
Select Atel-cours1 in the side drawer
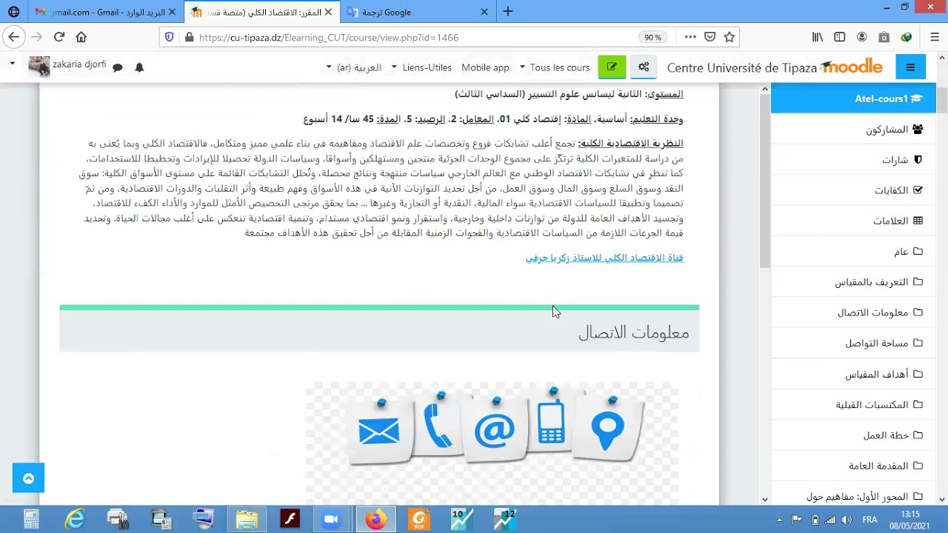[853, 98]
